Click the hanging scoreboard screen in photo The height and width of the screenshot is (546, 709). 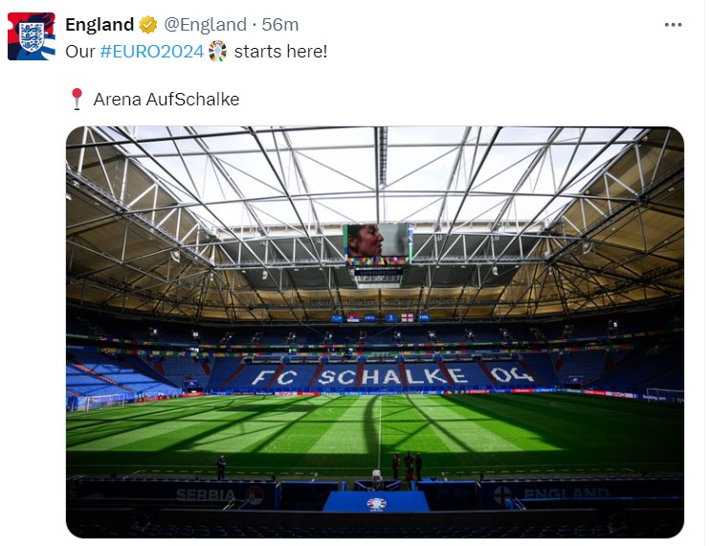pyautogui.click(x=378, y=242)
